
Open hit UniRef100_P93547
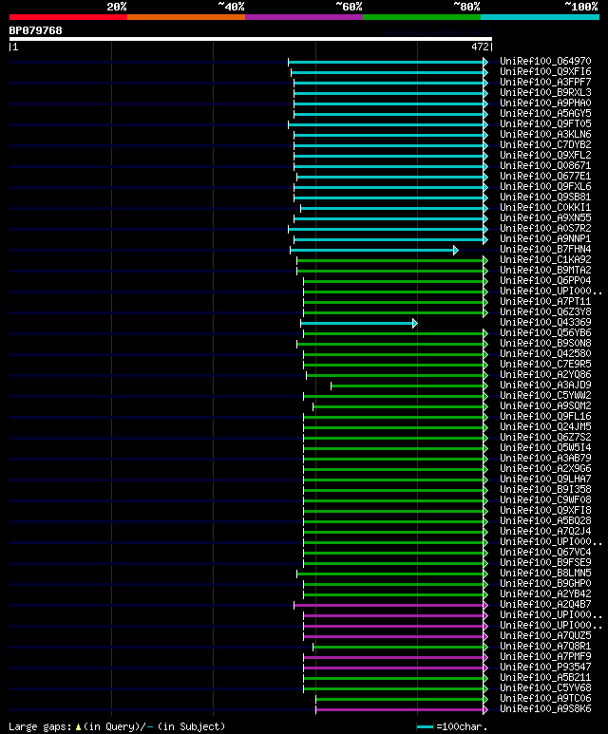pos(545,668)
